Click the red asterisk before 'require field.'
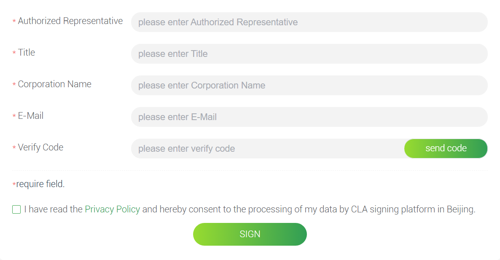 [14, 185]
